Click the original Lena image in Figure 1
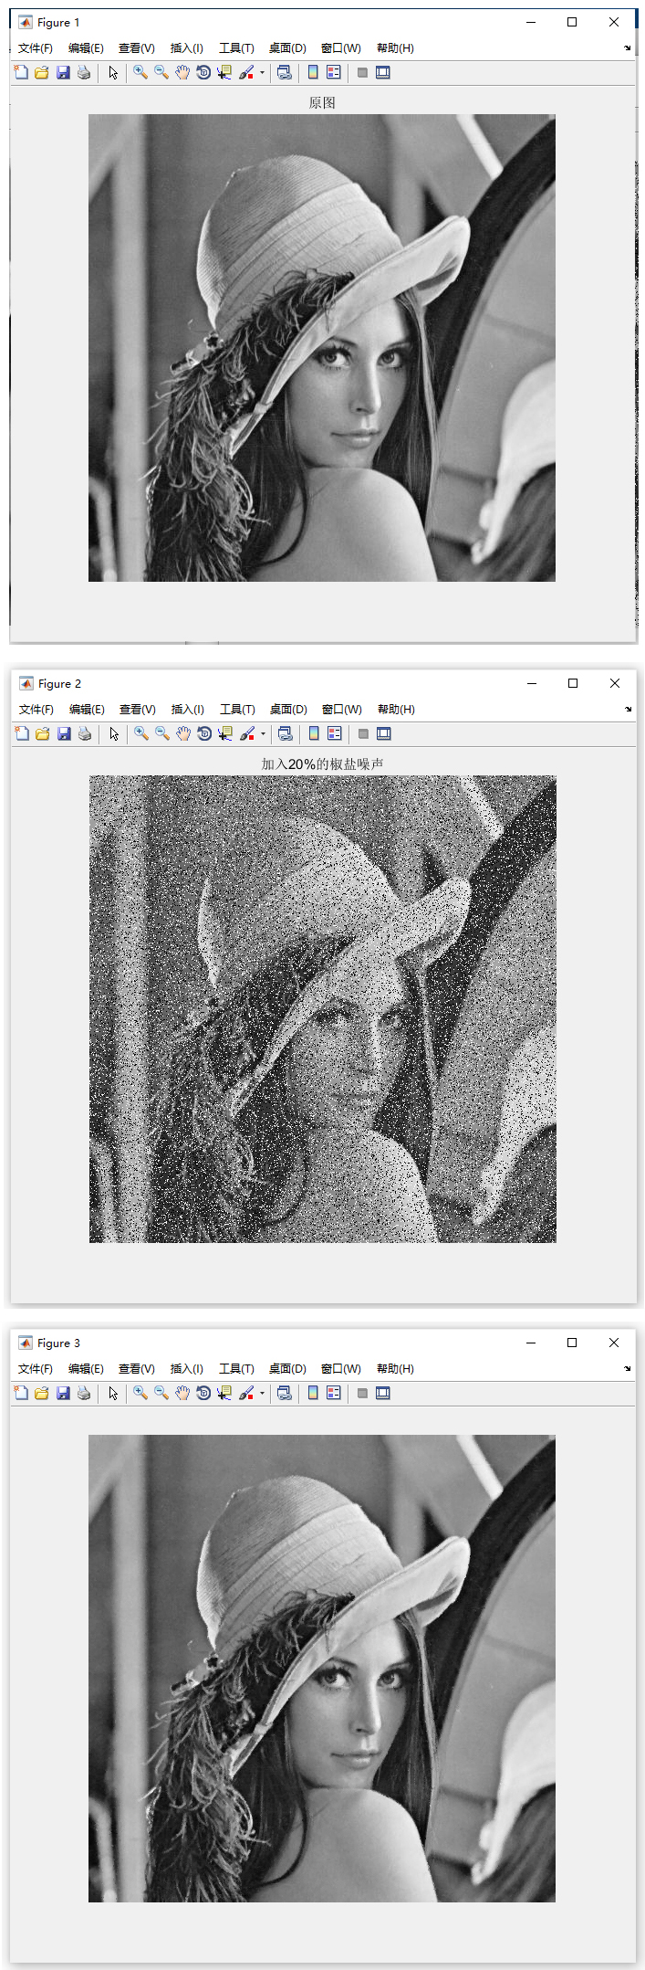645x1970 pixels. tap(322, 348)
